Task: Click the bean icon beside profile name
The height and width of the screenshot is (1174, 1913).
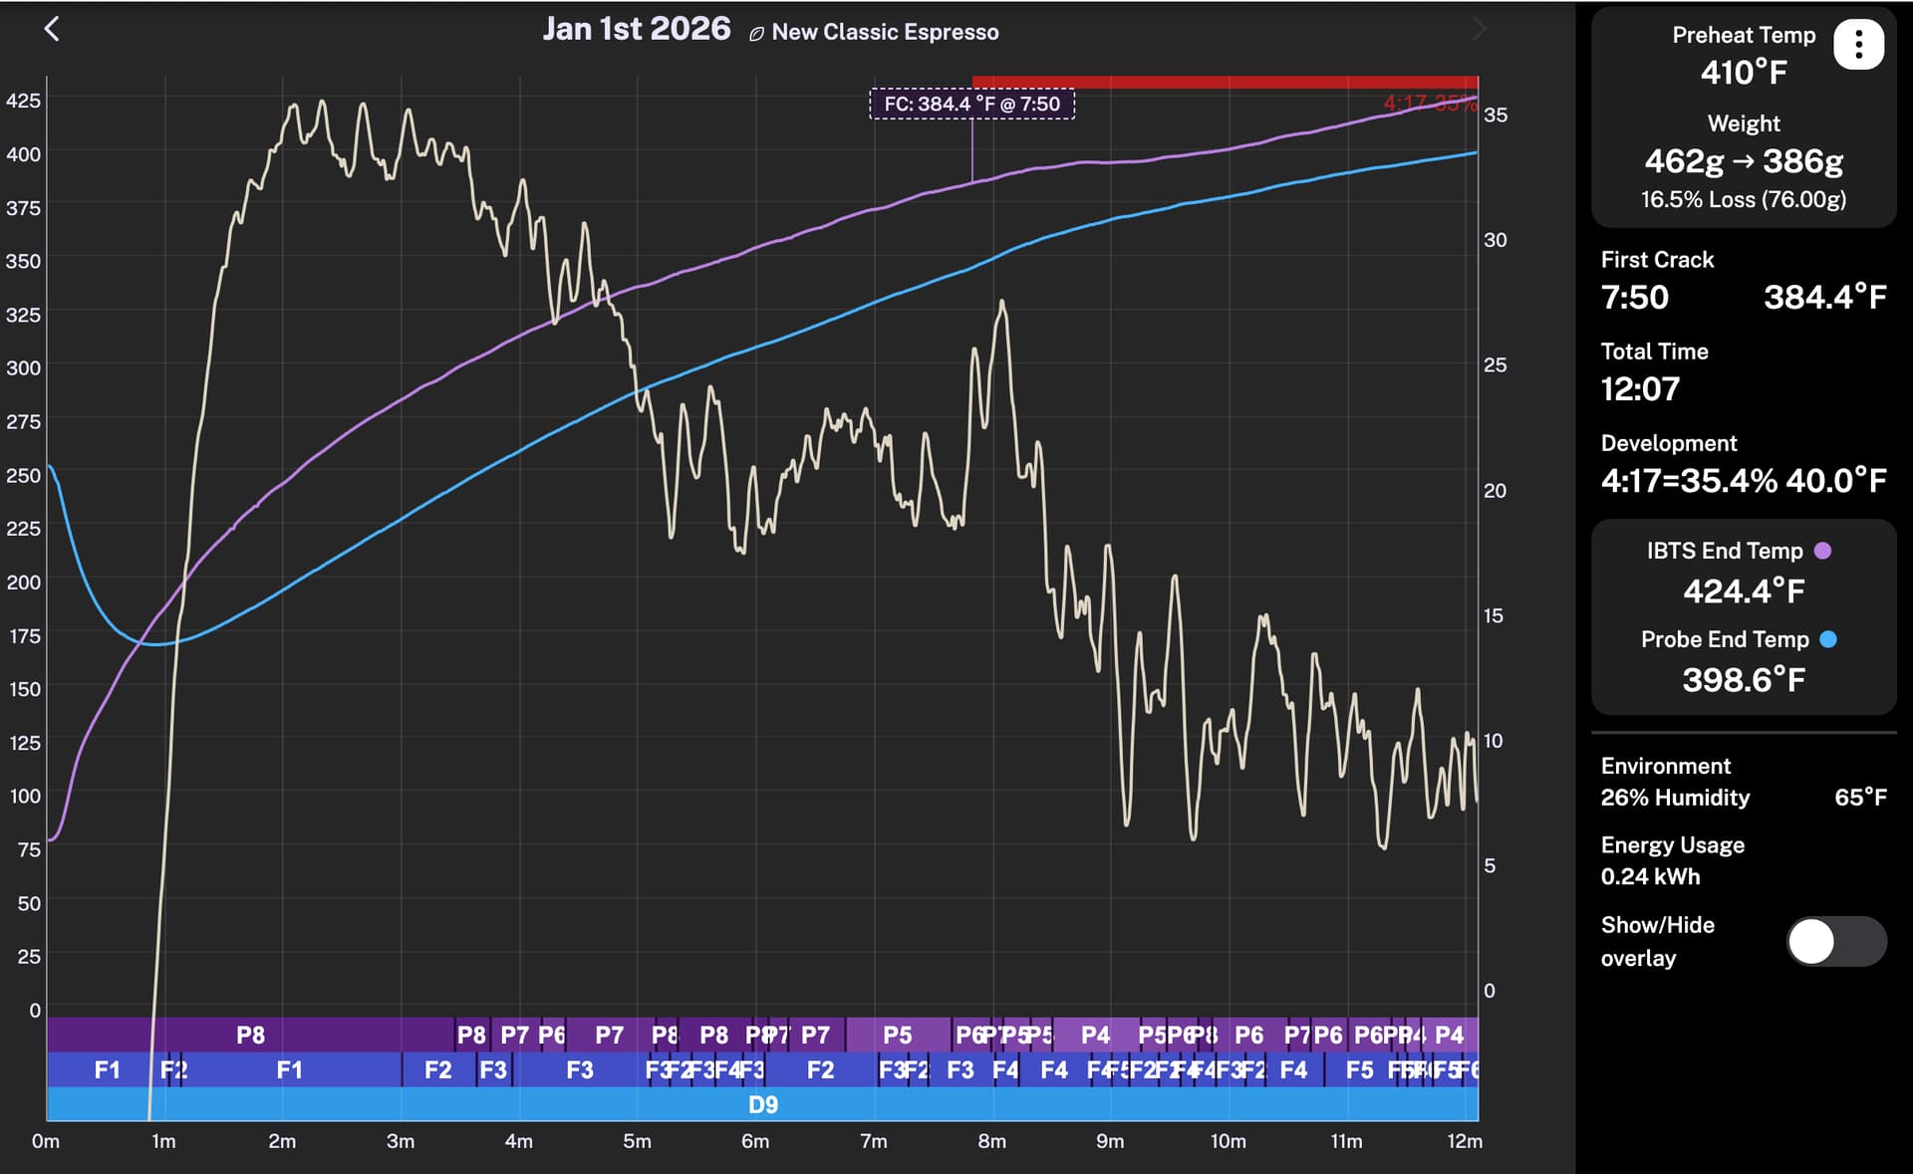Action: pos(756,34)
